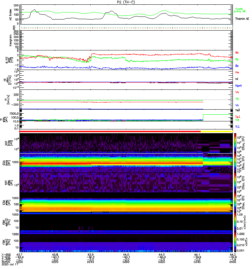This screenshot has width=252, height=269.
Task: Click the 0200 time tick label
Action: point(19,262)
